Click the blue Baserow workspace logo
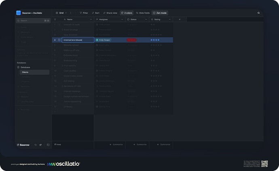The image size is (279, 171). 18,13
